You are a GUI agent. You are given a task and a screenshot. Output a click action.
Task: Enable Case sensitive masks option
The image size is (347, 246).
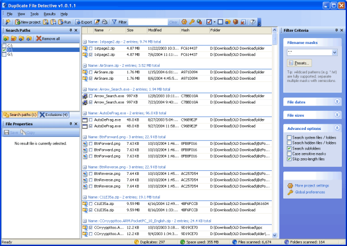click(290, 153)
